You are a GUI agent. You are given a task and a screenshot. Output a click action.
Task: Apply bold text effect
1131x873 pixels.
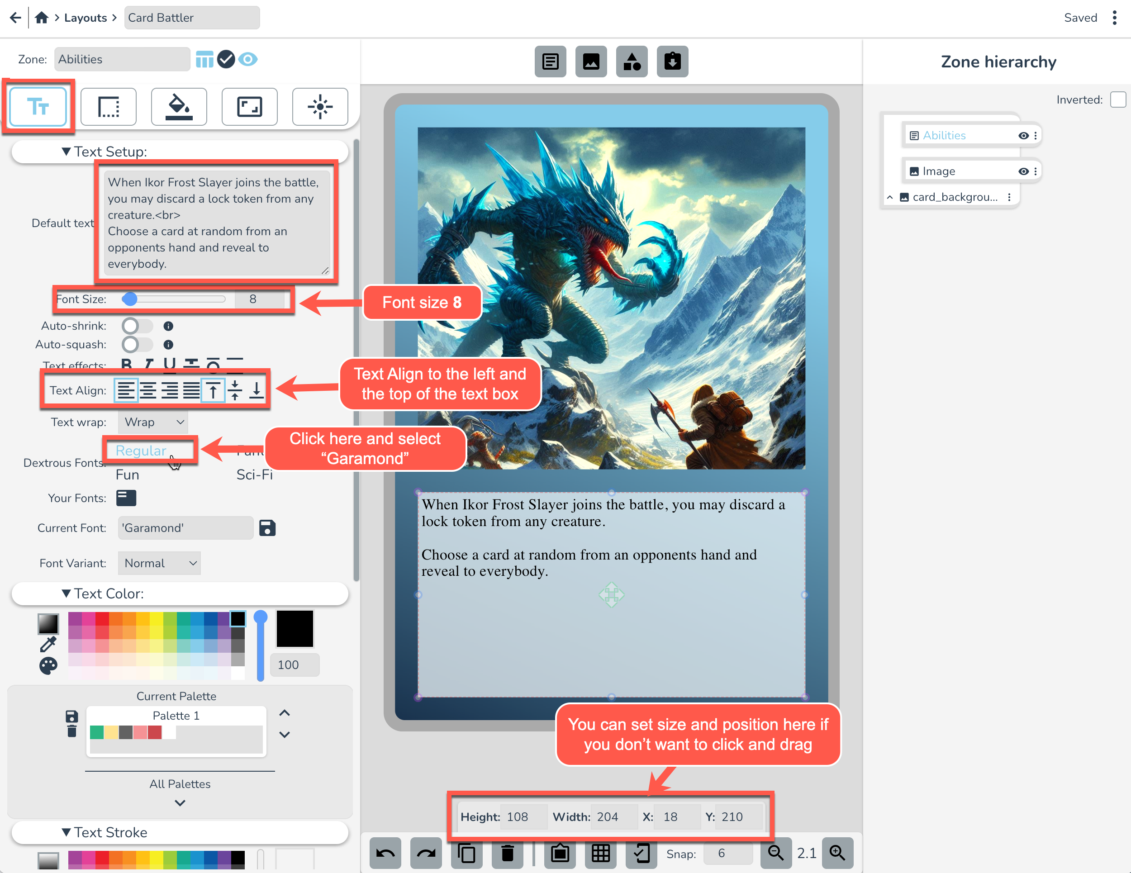point(126,365)
